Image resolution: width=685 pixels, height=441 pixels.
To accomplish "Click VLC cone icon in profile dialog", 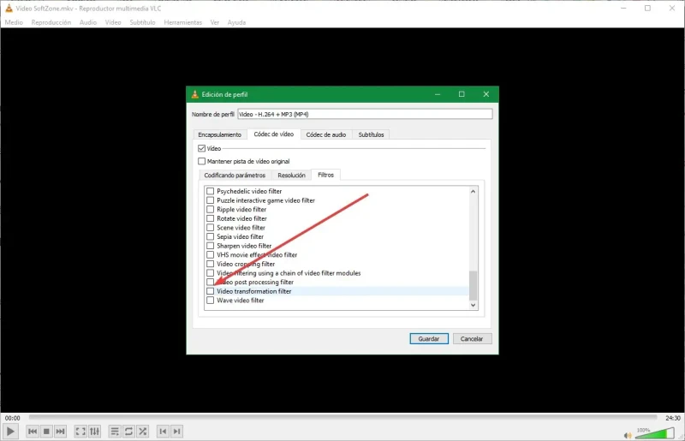I will click(195, 94).
